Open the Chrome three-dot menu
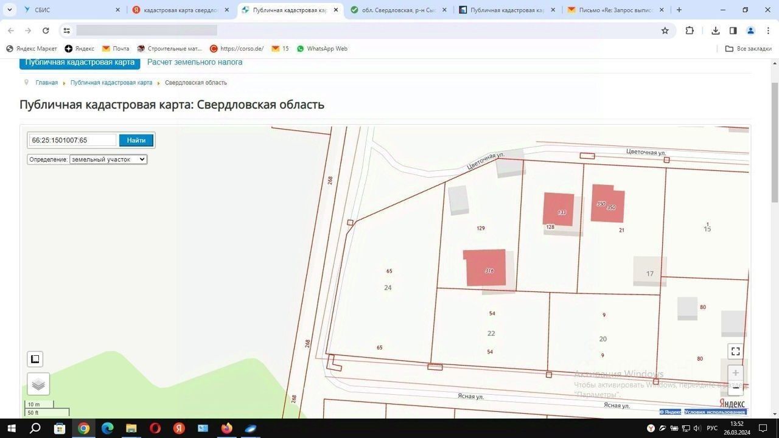779x438 pixels. click(x=768, y=30)
